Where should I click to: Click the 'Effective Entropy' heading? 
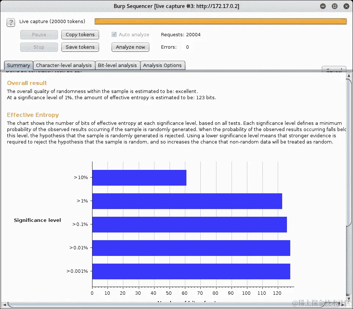pos(33,115)
